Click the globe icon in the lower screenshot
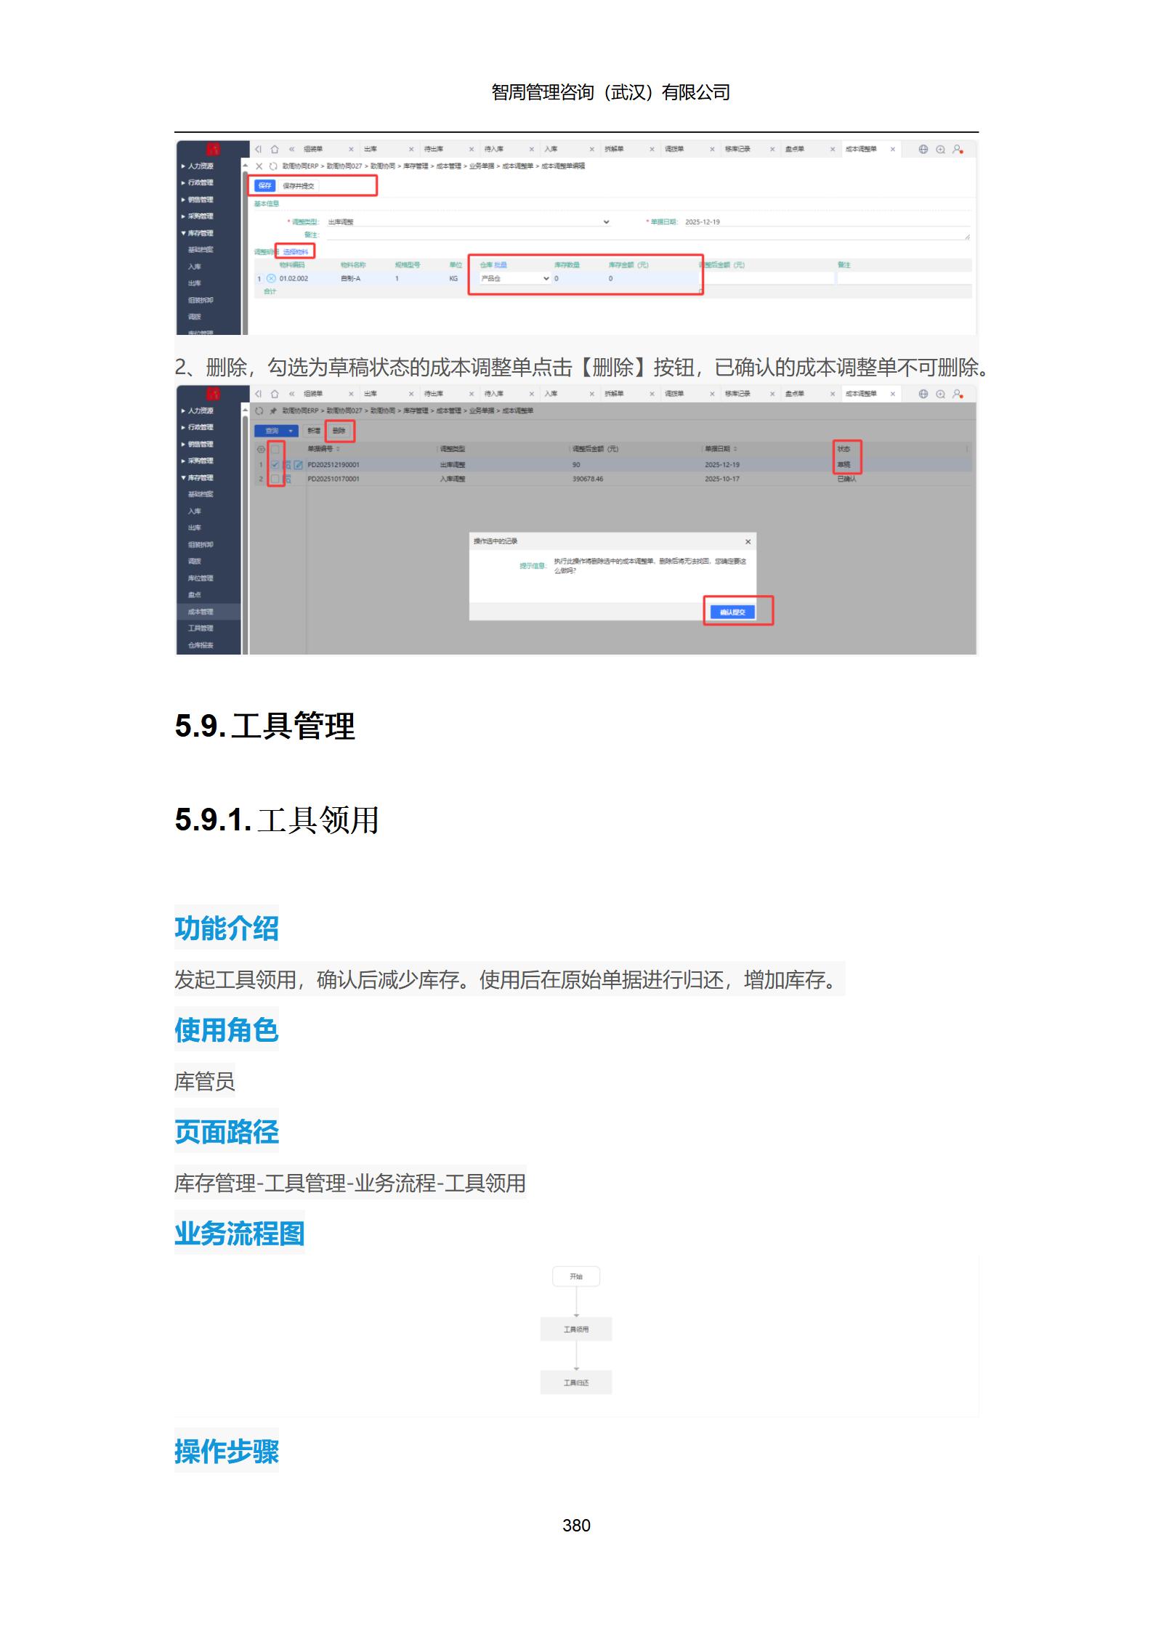This screenshot has width=1153, height=1631. click(923, 394)
